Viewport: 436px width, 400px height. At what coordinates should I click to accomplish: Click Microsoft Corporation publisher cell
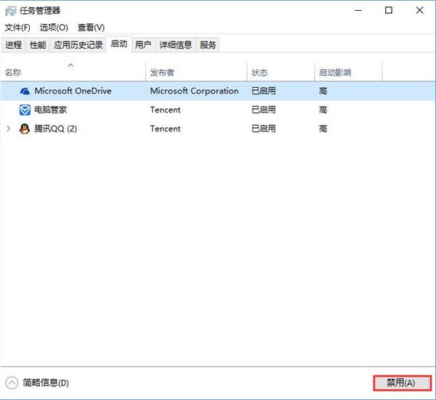point(194,91)
